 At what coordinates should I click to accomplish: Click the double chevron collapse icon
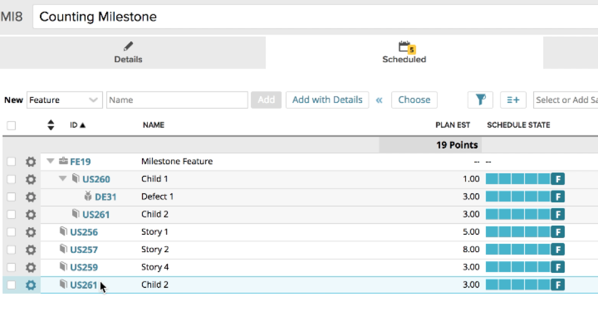click(x=380, y=100)
